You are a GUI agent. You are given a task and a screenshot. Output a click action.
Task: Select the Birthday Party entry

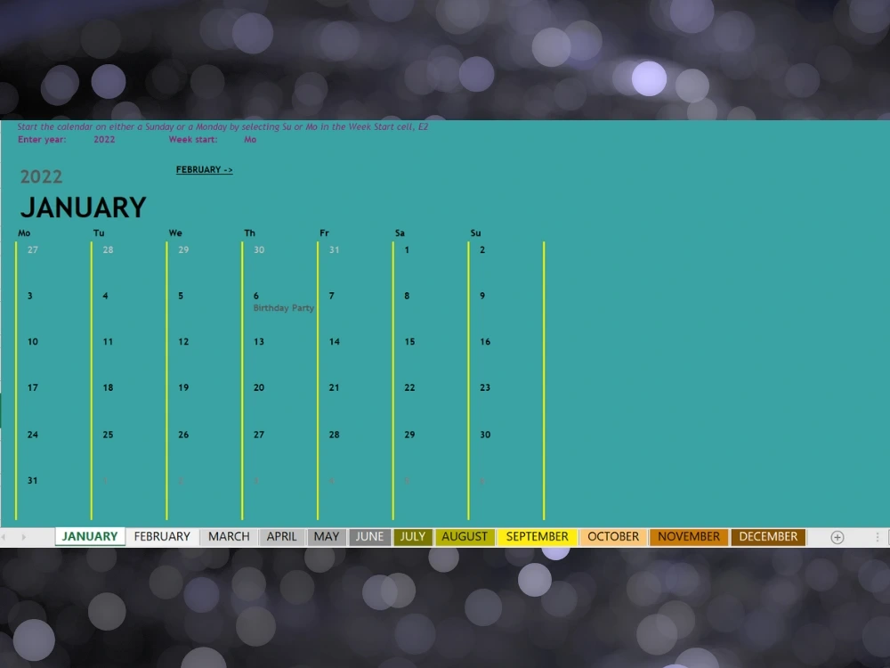(x=283, y=308)
